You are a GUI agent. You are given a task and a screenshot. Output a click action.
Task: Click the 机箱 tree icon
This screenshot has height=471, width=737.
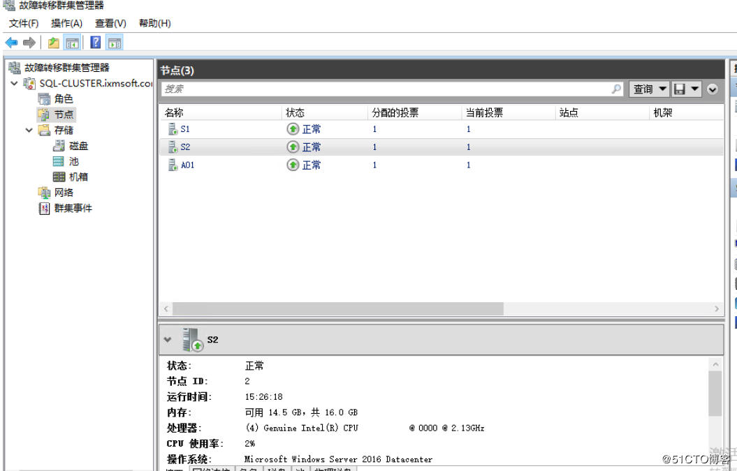(59, 177)
